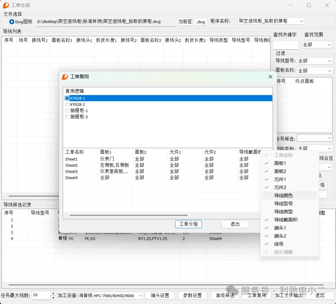
Task: Close the 工单复用 dialog
Action: (x=270, y=77)
